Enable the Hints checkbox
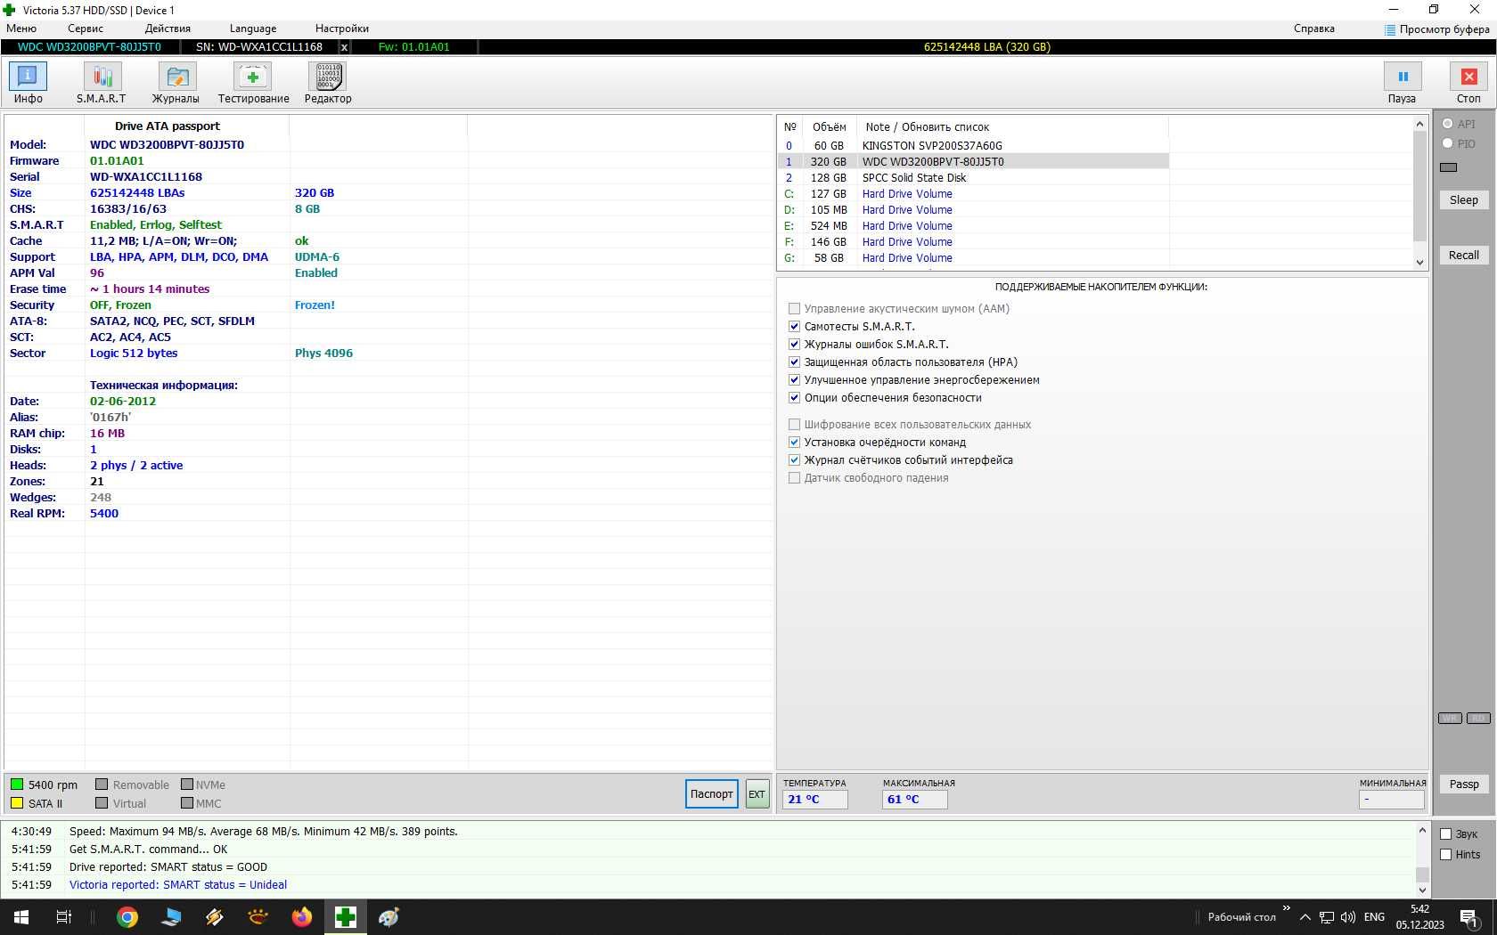This screenshot has height=935, width=1497. 1446,855
